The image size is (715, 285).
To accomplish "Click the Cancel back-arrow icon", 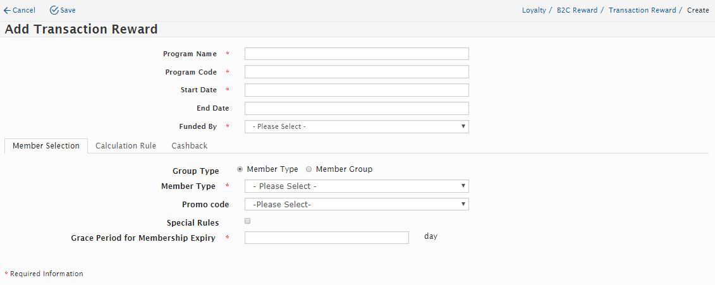I will coord(7,11).
